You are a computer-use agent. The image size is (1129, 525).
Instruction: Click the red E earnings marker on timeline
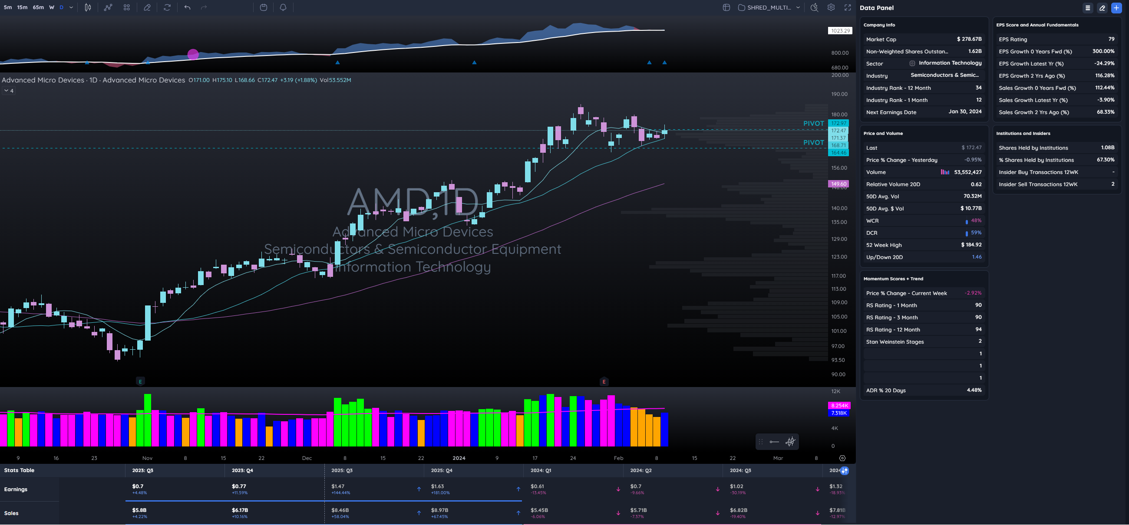pyautogui.click(x=604, y=381)
